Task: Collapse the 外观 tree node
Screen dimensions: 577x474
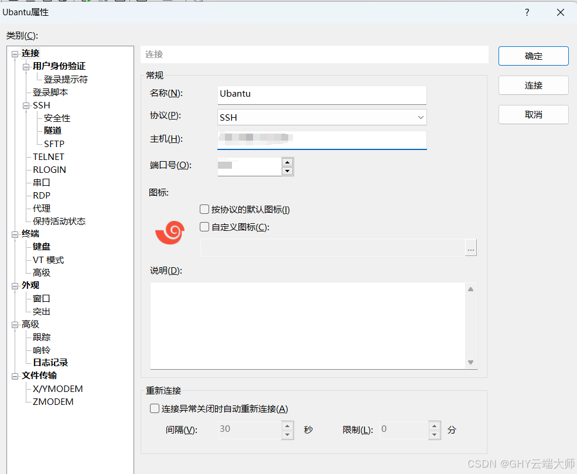Action: (15, 286)
